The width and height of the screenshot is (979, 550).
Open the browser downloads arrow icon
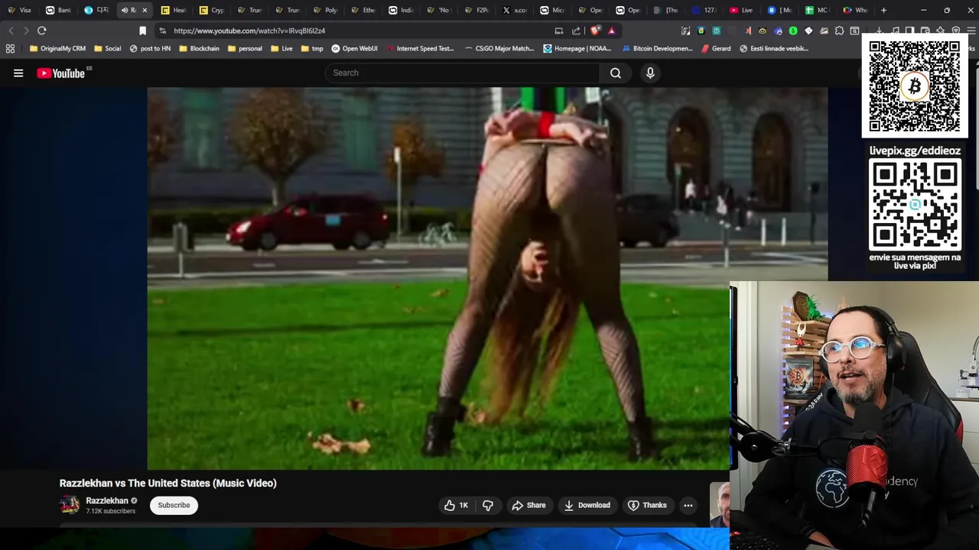879,31
